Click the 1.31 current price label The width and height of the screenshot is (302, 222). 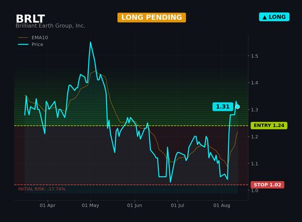(x=223, y=106)
